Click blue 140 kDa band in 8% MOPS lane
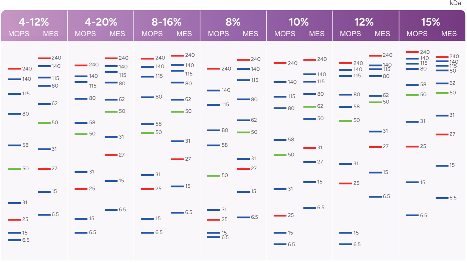The width and height of the screenshot is (467, 263). (x=214, y=90)
